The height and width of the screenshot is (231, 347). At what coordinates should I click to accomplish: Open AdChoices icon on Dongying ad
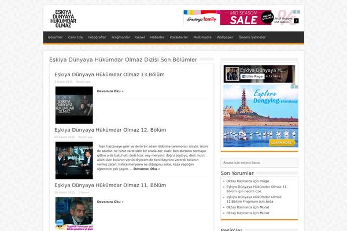[293, 87]
